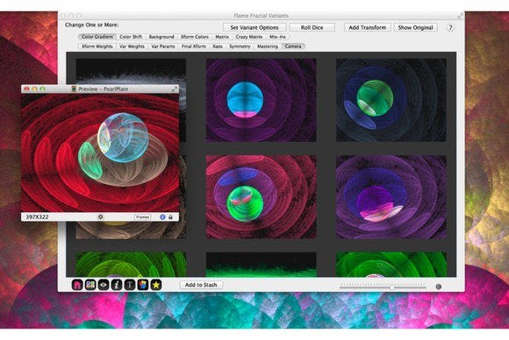This screenshot has height=340, width=509.
Task: Click the Roll Dice button
Action: click(312, 27)
